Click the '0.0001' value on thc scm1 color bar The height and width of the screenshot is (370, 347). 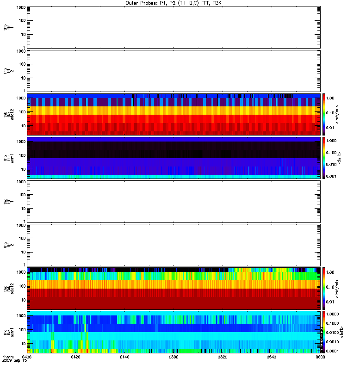click(x=332, y=351)
